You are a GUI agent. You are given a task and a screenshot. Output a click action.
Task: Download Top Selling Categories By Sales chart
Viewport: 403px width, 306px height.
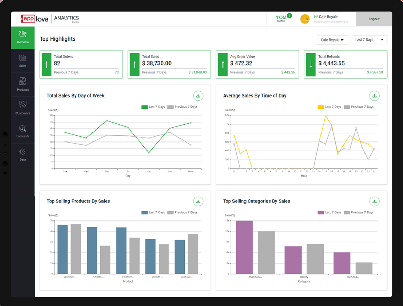(374, 201)
